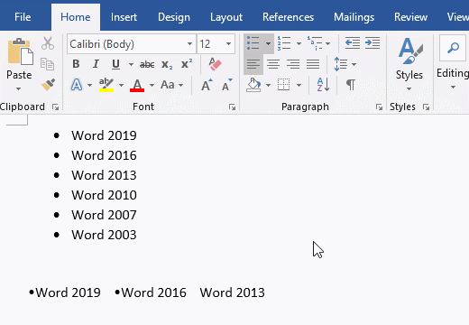This screenshot has width=469, height=325.
Task: Activate the Format Painter brush
Action: tap(48, 85)
